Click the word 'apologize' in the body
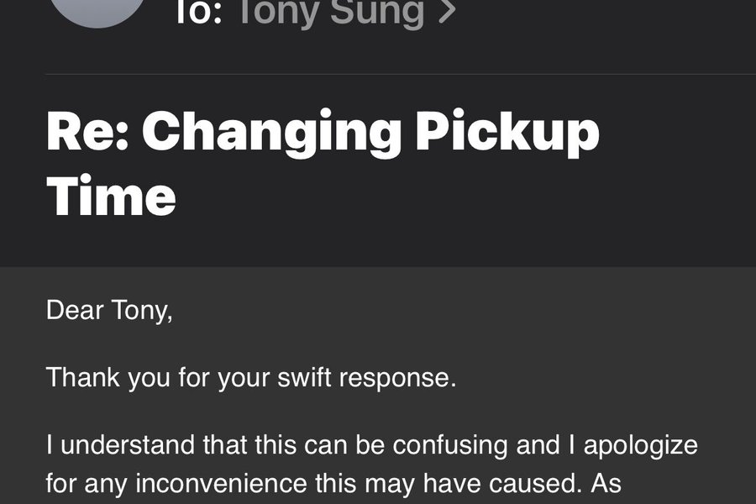This screenshot has width=756, height=504. 641,446
